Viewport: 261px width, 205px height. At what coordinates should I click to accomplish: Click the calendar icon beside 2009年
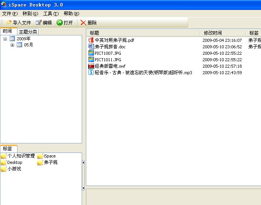pyautogui.click(x=12, y=39)
